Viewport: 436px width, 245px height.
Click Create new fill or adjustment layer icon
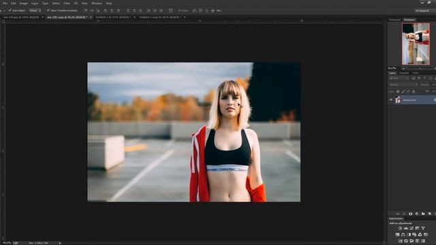click(x=417, y=214)
